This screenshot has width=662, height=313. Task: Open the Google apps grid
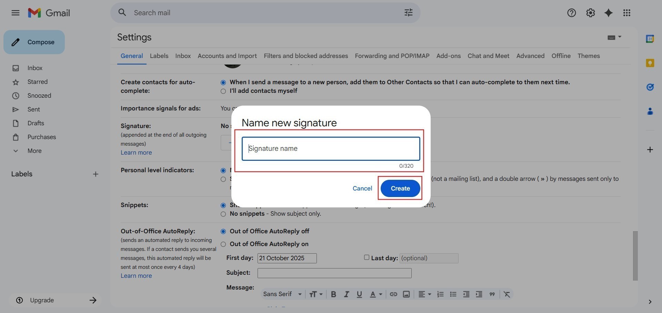coord(627,13)
